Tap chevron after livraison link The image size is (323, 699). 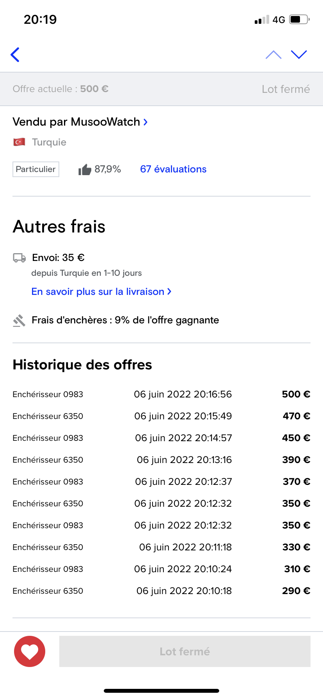click(169, 291)
